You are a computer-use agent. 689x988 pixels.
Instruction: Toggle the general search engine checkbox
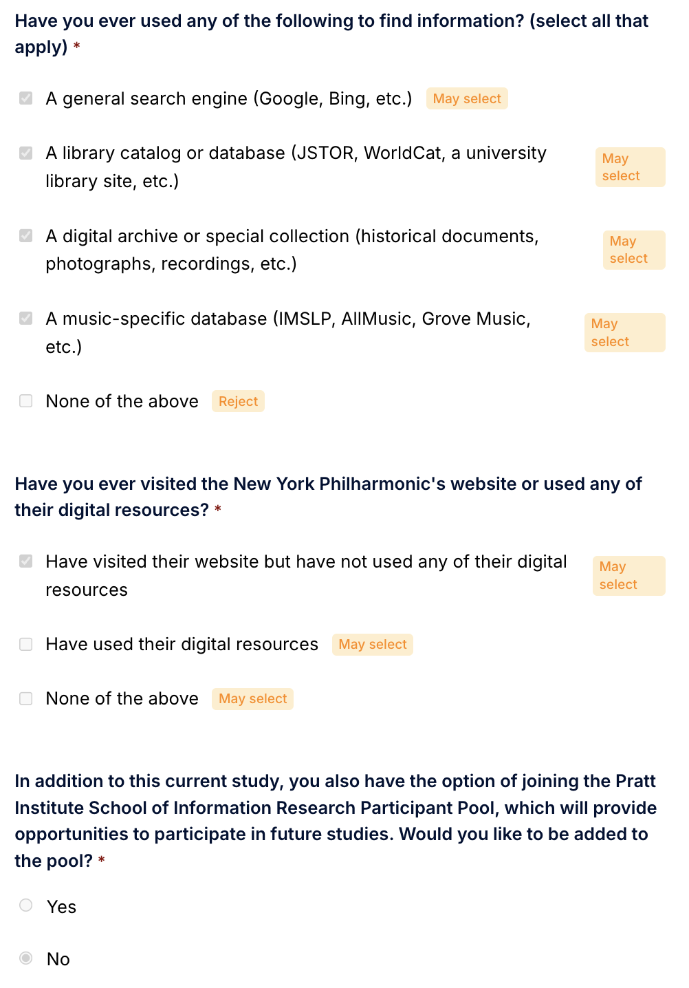pyautogui.click(x=26, y=98)
